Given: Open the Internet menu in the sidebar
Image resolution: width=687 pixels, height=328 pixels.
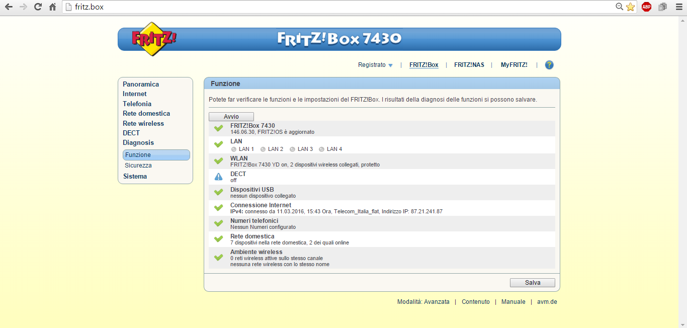Looking at the screenshot, I should pyautogui.click(x=135, y=94).
